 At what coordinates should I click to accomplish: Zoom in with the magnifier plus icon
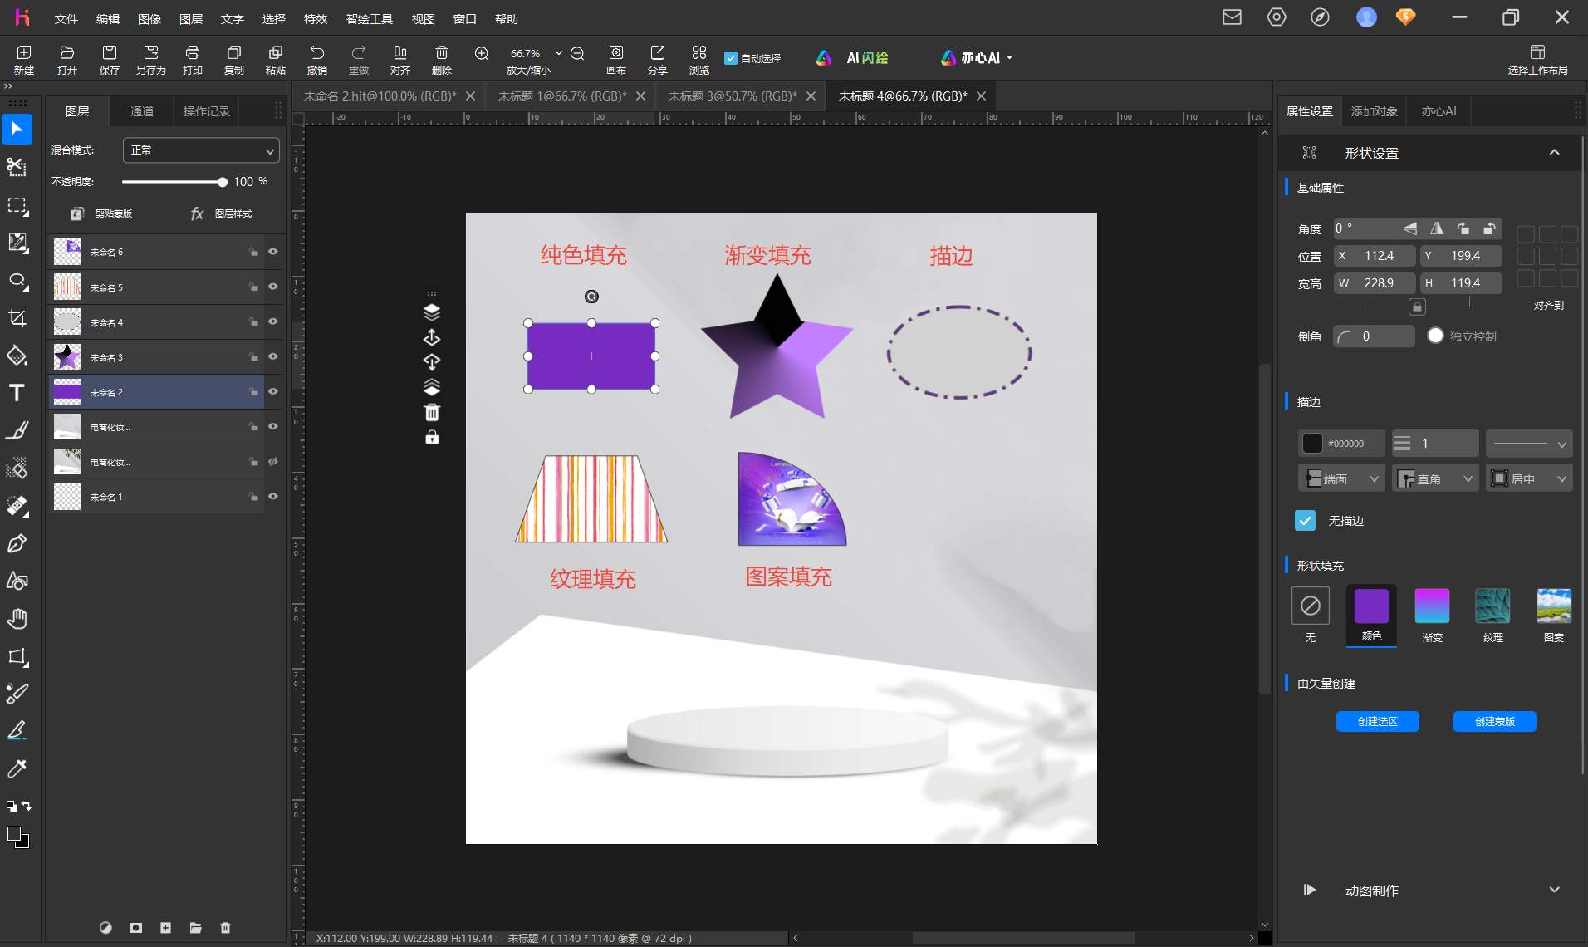(482, 54)
